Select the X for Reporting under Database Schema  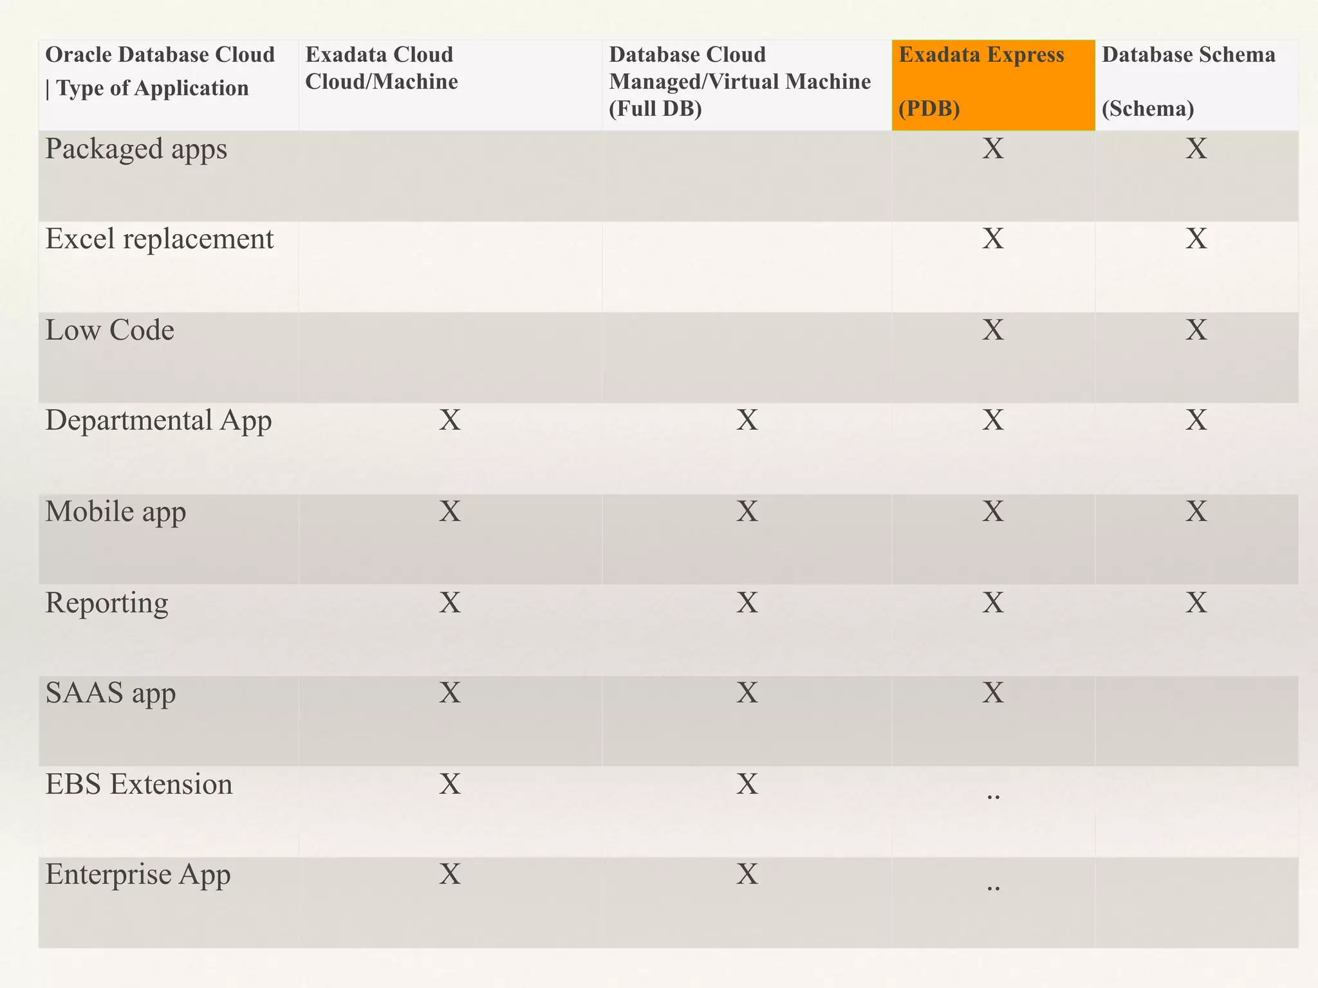(1196, 603)
